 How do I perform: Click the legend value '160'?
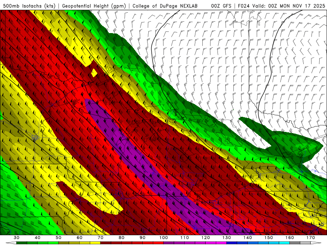tap(289, 238)
